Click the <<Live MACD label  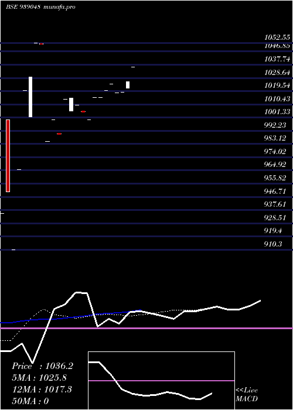tap(247, 395)
